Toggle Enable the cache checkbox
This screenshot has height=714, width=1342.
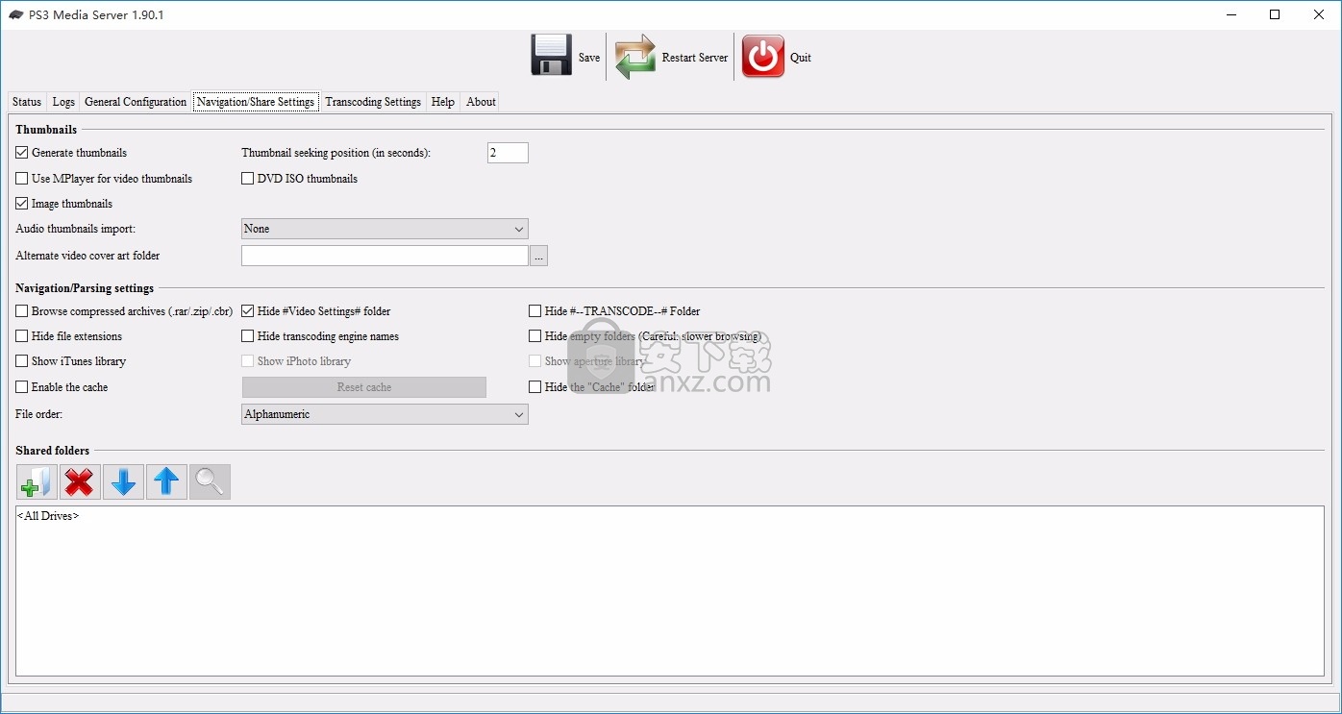click(x=22, y=387)
